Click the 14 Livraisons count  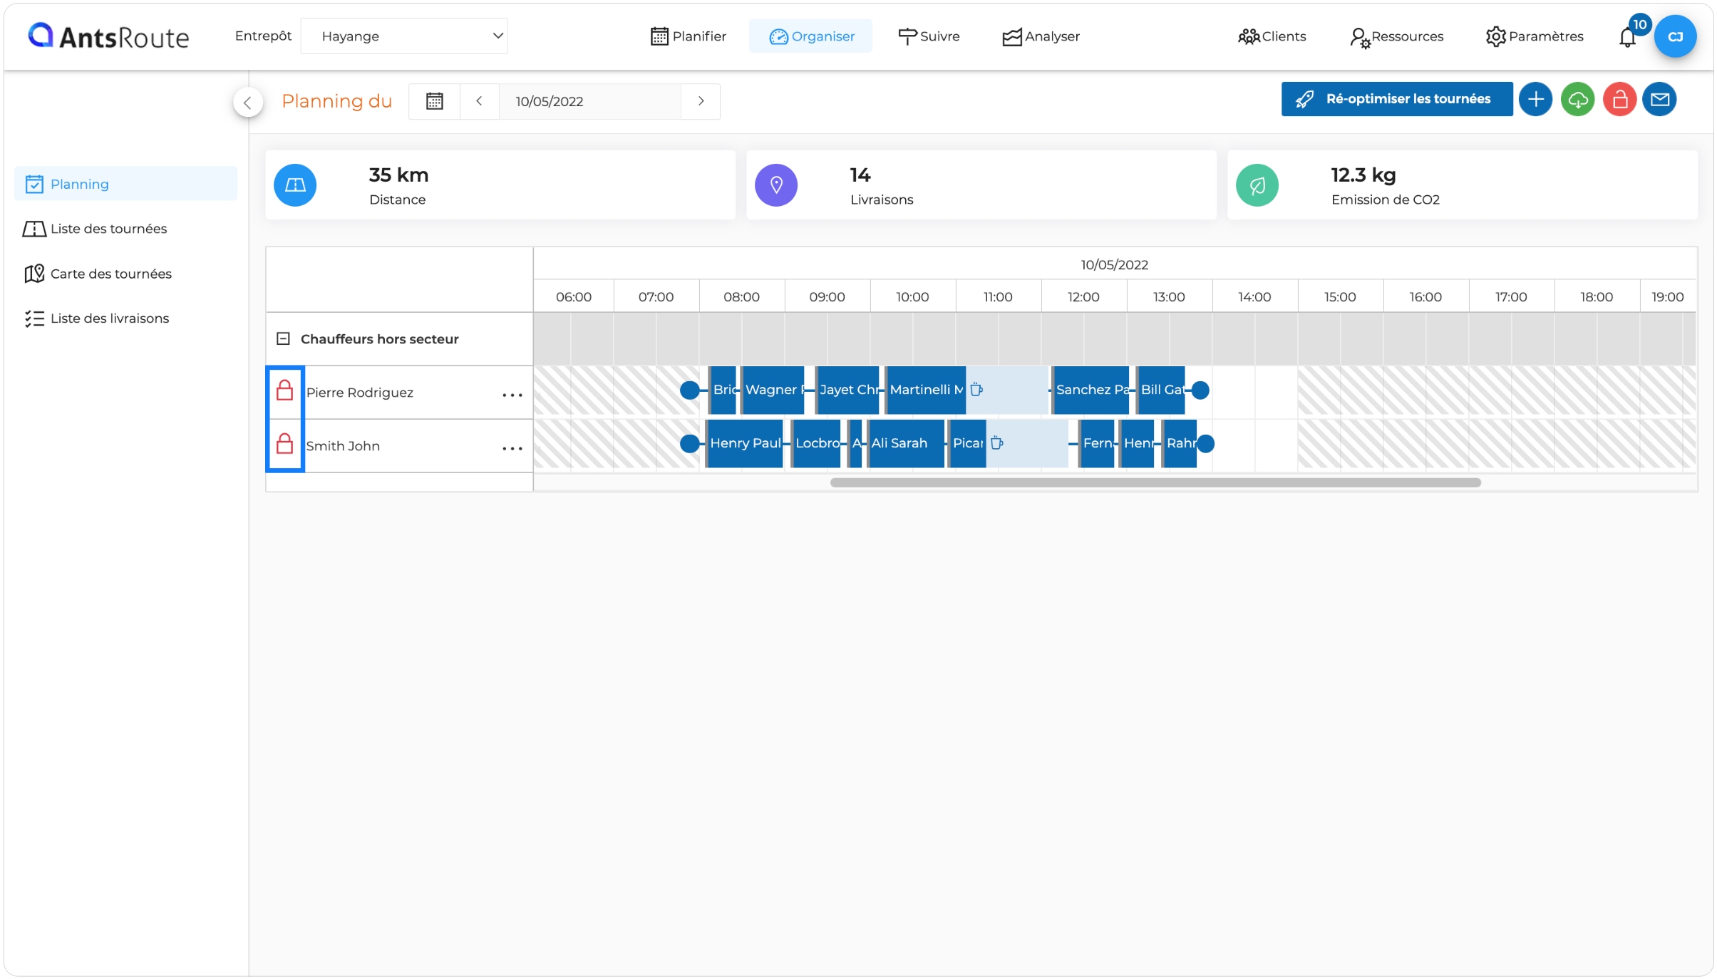(x=860, y=175)
